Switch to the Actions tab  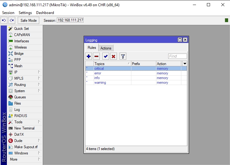point(106,48)
